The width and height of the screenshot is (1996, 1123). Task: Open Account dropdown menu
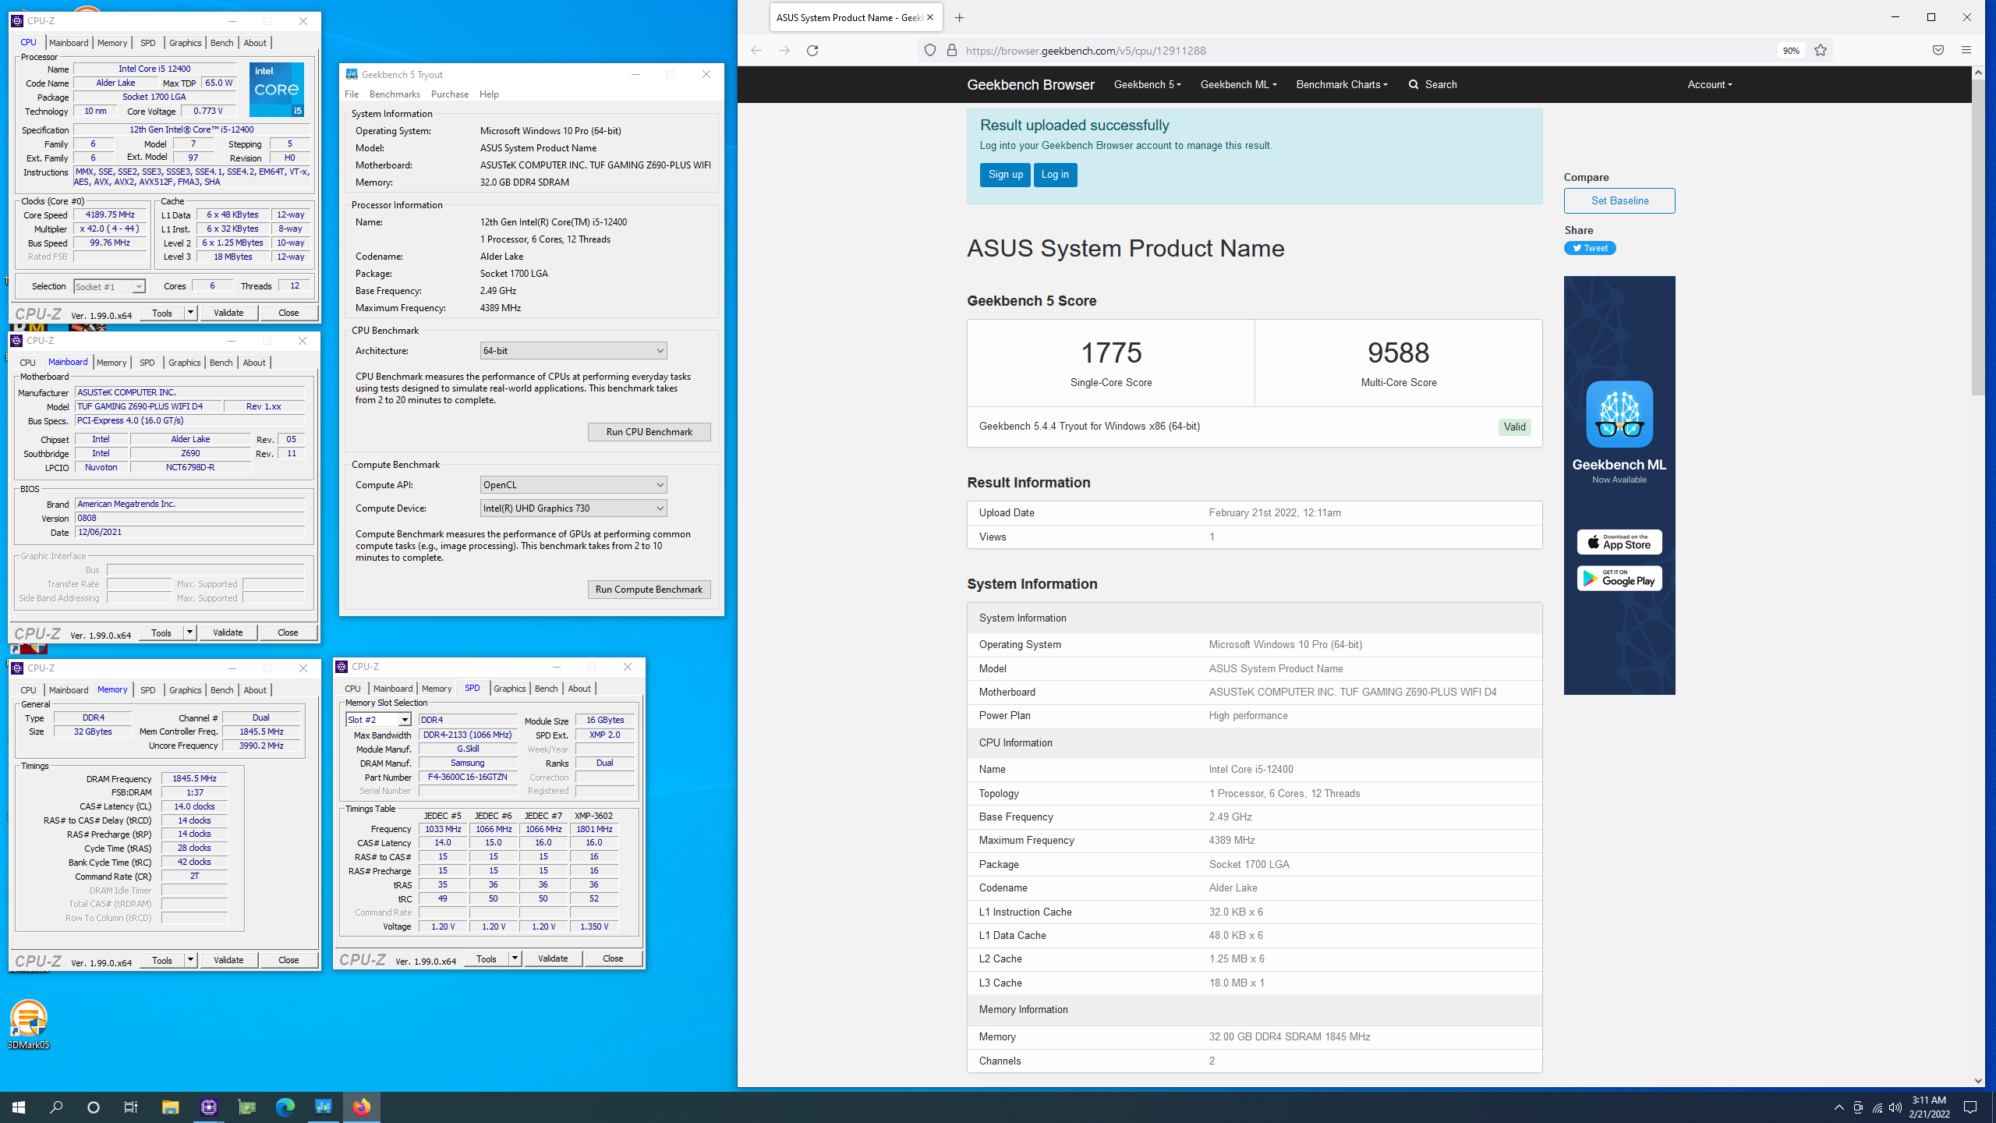point(1710,84)
